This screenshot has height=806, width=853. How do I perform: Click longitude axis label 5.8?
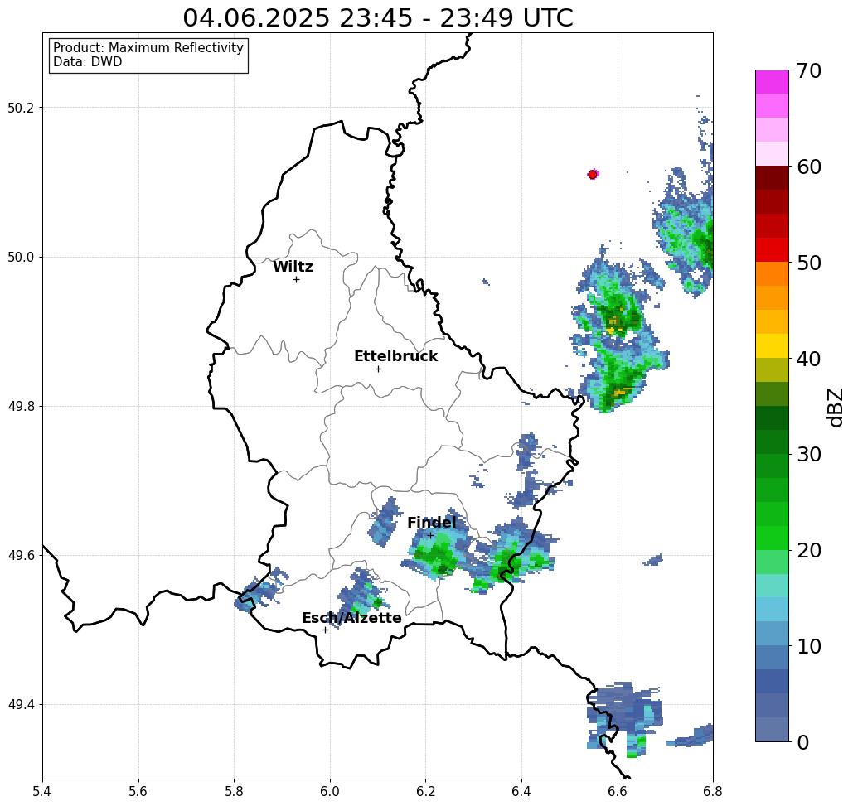(x=234, y=791)
